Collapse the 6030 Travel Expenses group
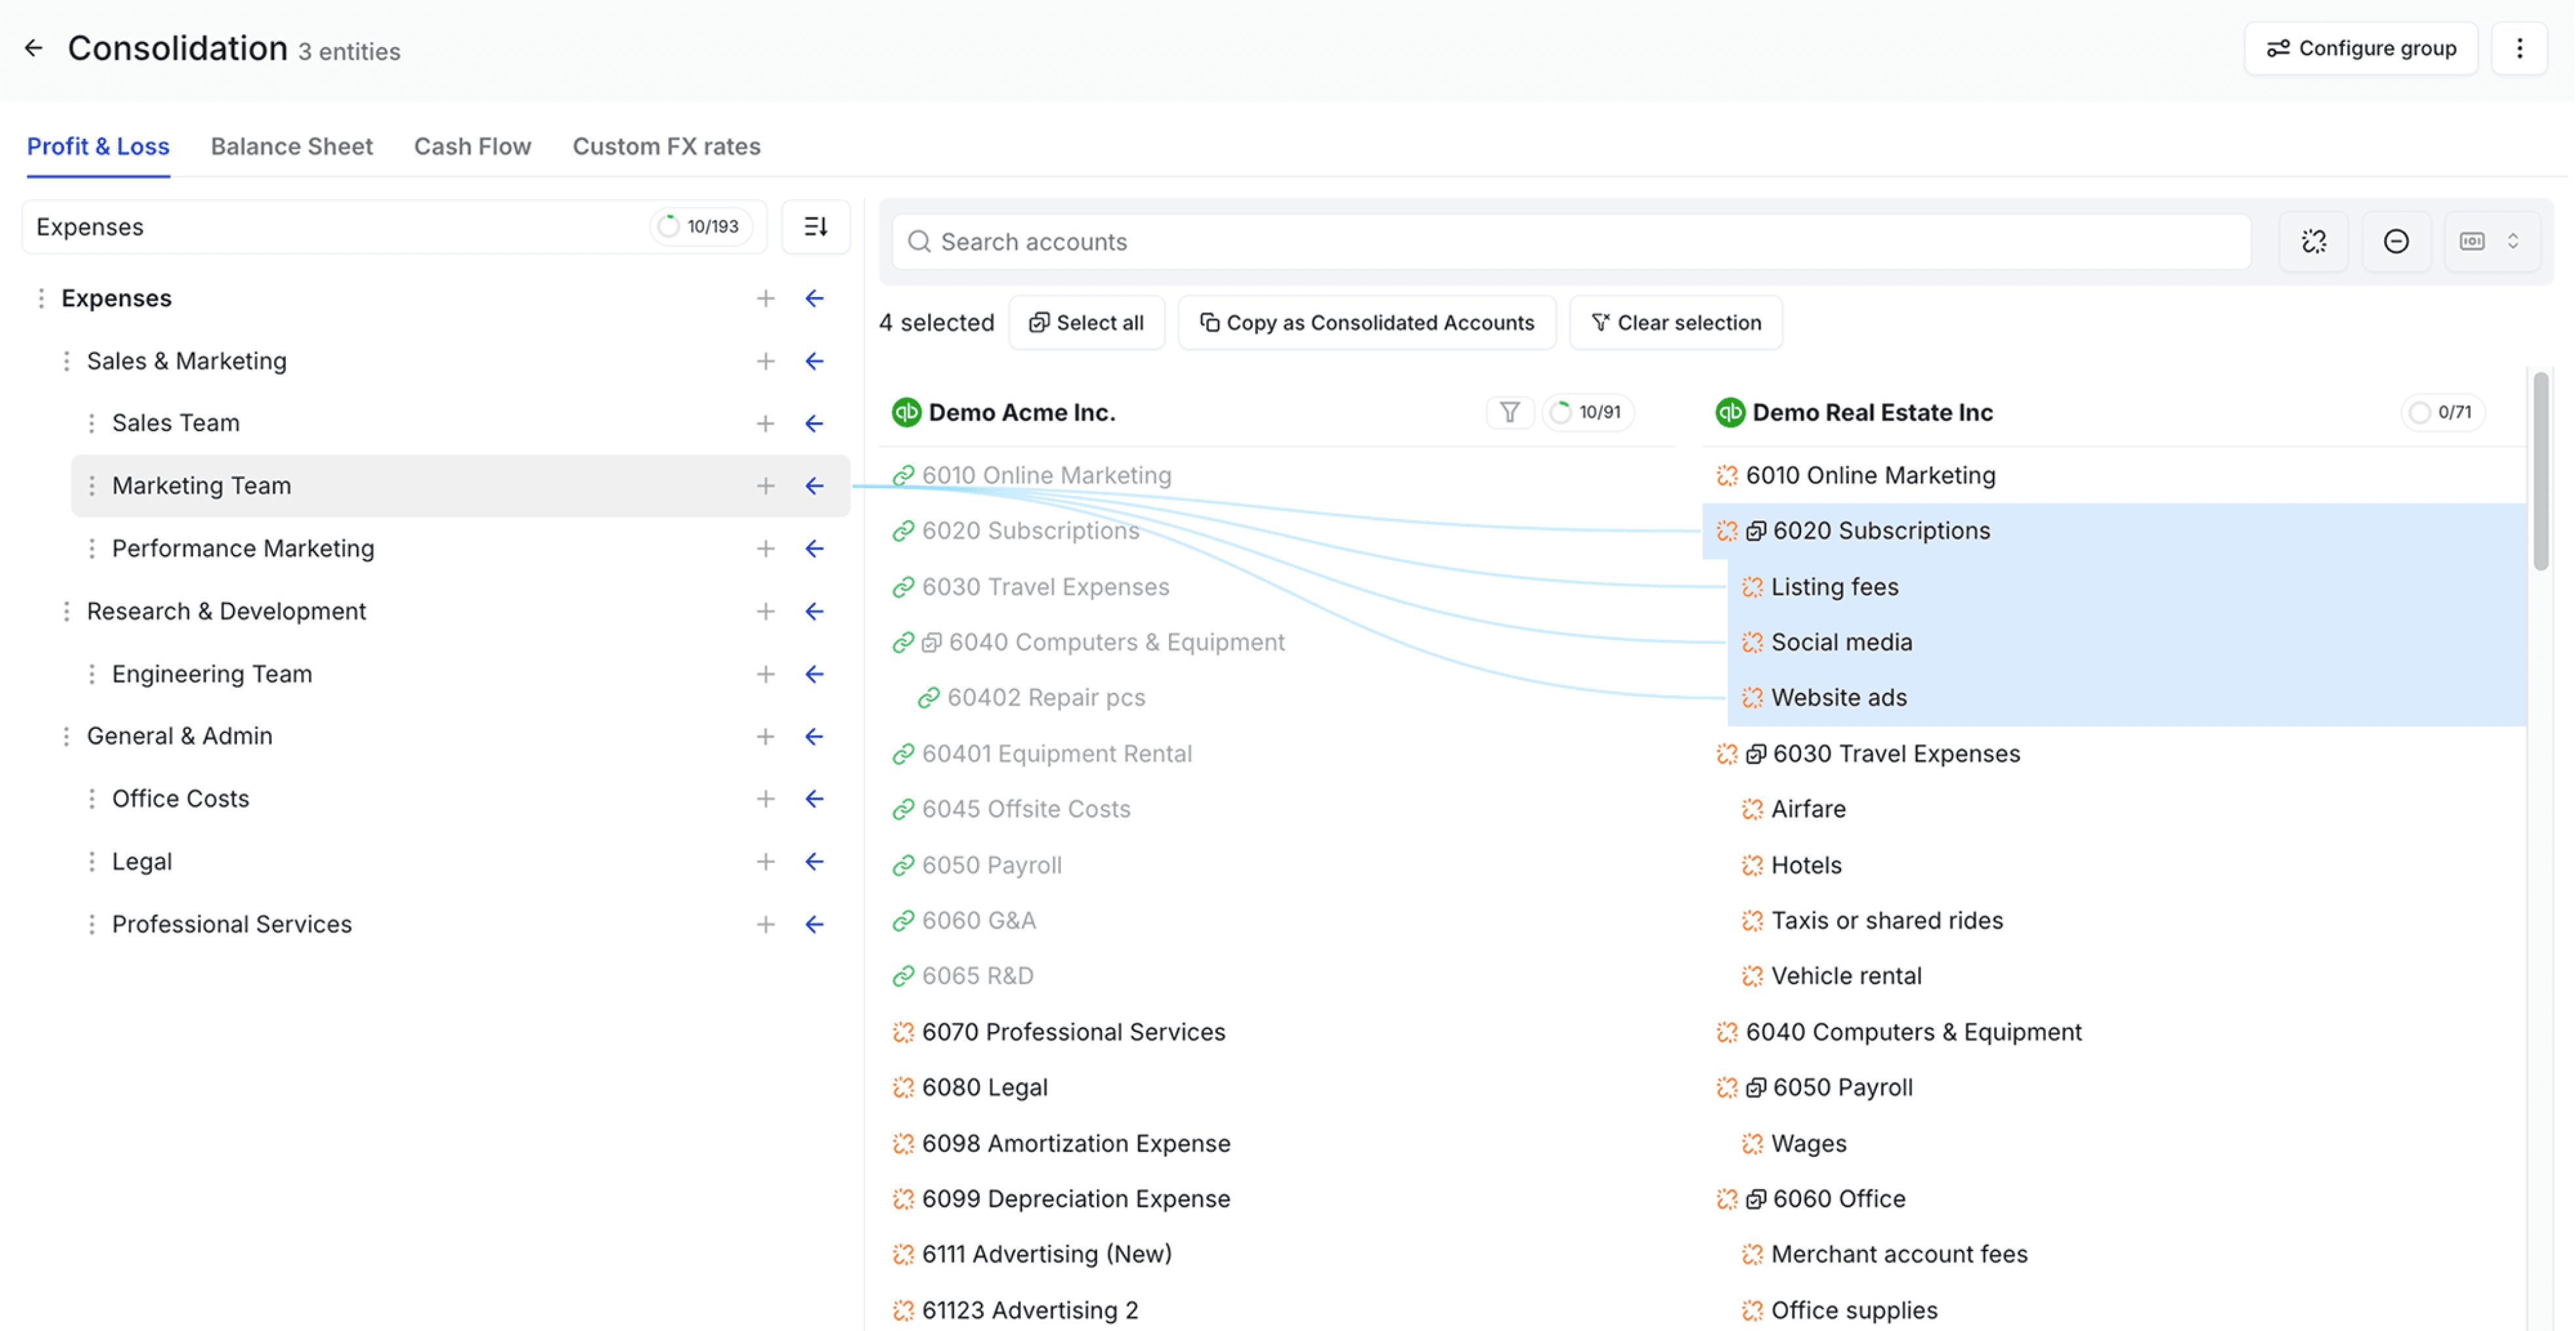The width and height of the screenshot is (2576, 1331). point(1756,754)
